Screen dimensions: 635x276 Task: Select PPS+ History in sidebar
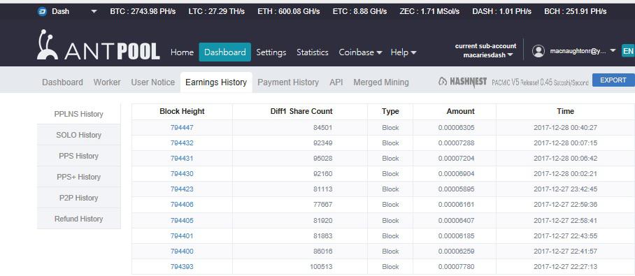[x=78, y=177]
